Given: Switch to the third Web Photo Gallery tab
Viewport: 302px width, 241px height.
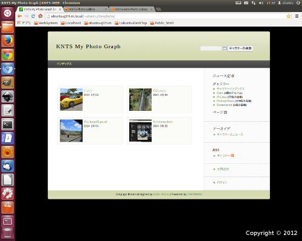Looking at the screenshot, I should coord(132,9).
